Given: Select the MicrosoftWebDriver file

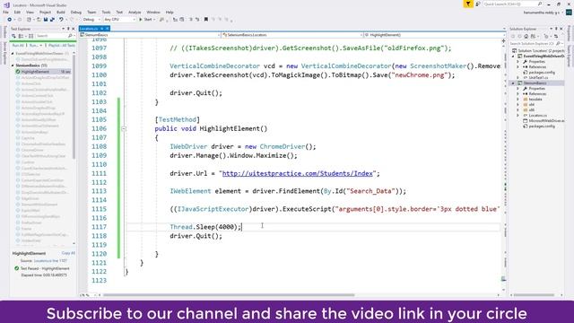Looking at the screenshot, I should [544, 120].
